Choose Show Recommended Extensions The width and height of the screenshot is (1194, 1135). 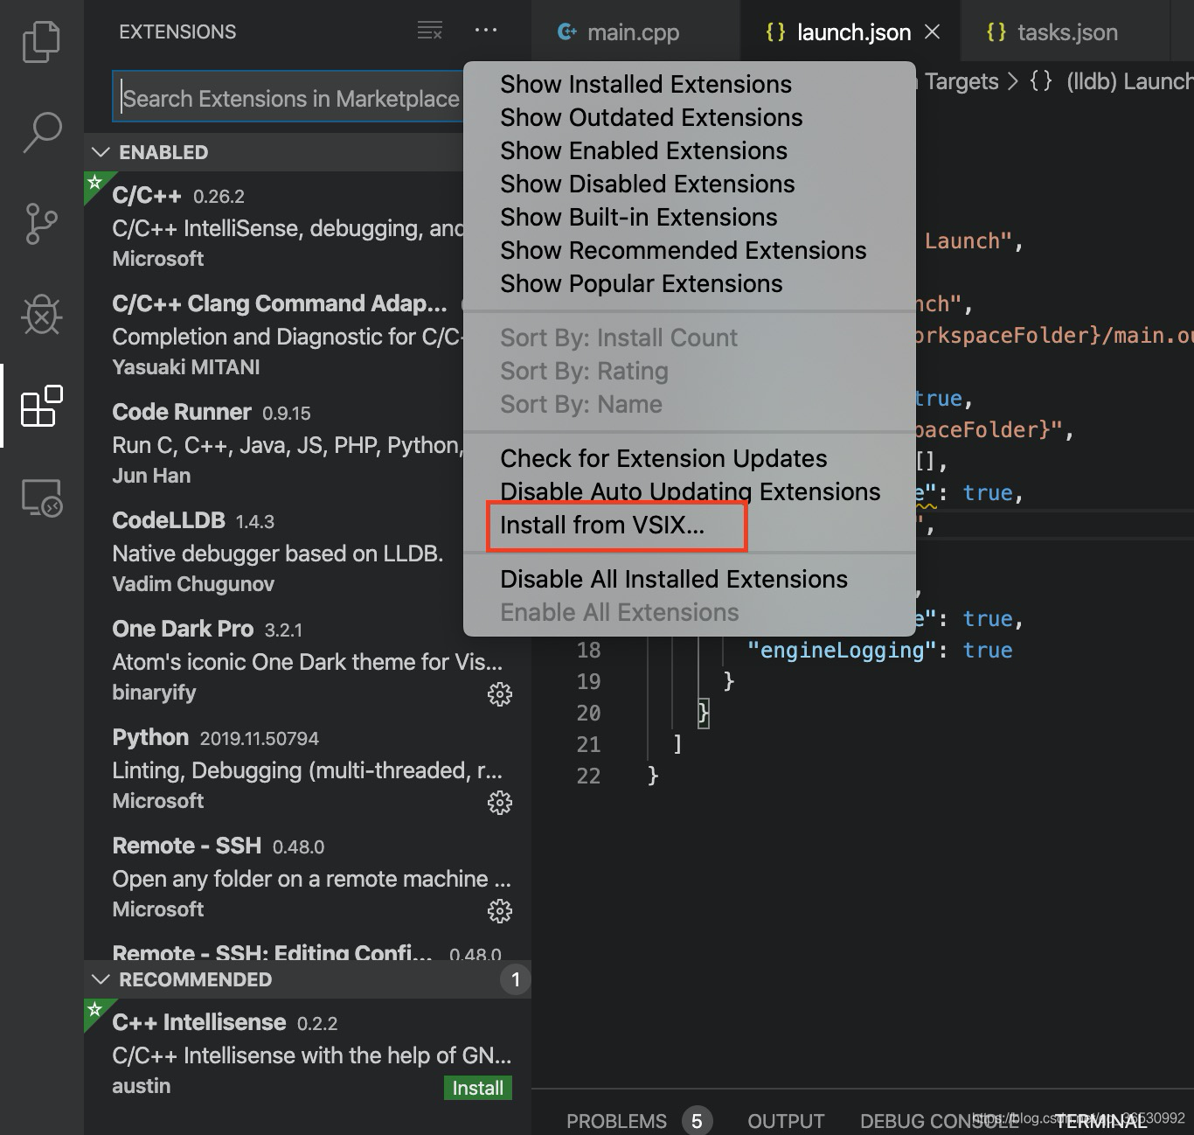(x=683, y=250)
